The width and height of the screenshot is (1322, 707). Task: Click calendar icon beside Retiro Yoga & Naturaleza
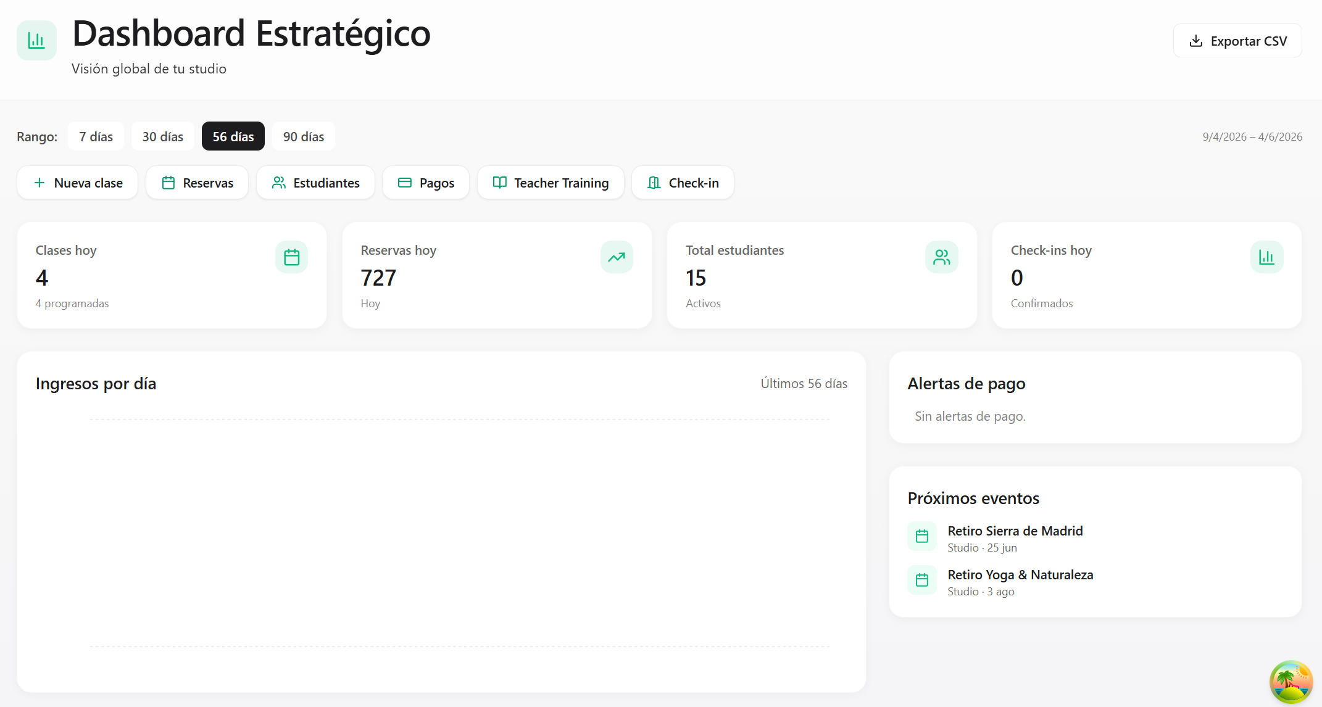tap(922, 580)
